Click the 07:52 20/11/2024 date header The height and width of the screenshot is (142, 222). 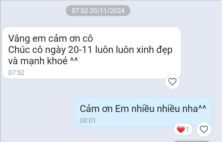[98, 11]
